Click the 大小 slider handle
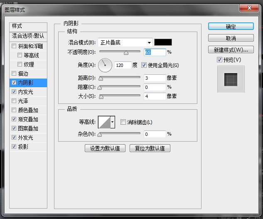The image size is (263, 219). [x=101, y=97]
